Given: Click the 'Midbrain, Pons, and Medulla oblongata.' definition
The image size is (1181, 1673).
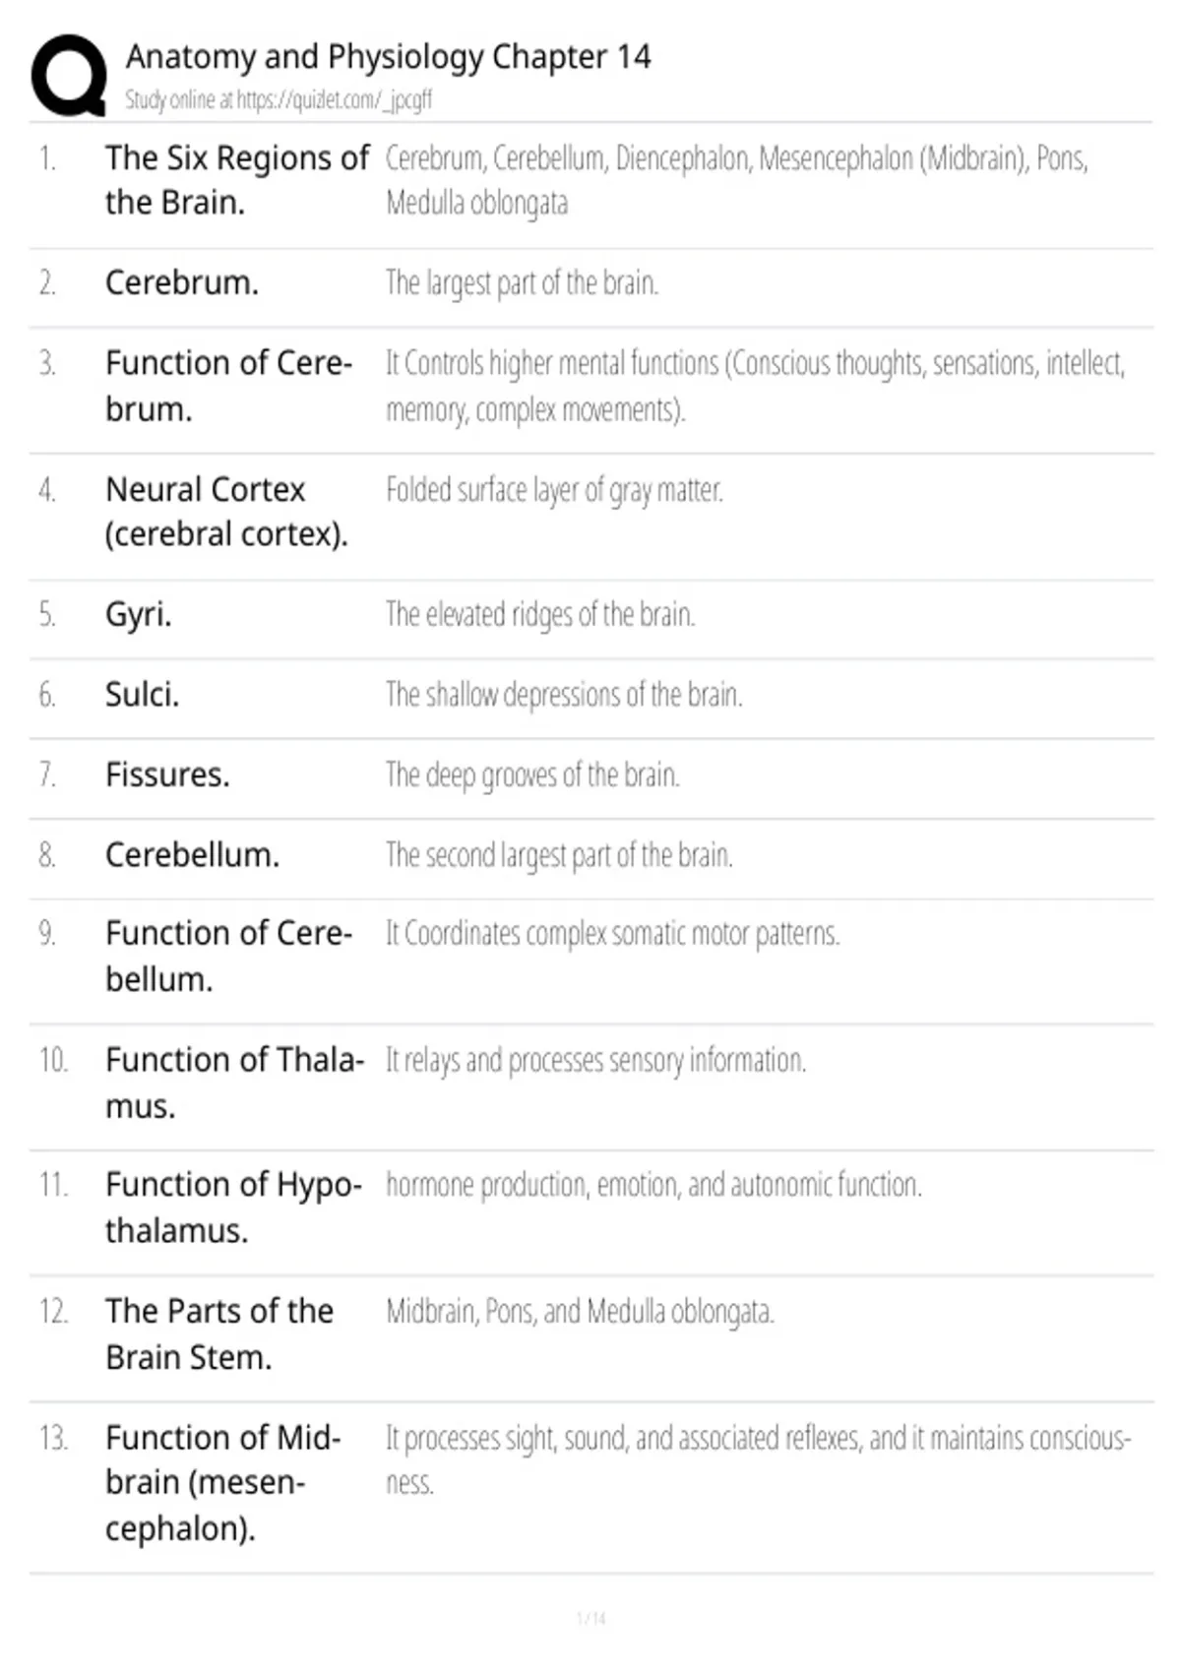Looking at the screenshot, I should point(580,1312).
